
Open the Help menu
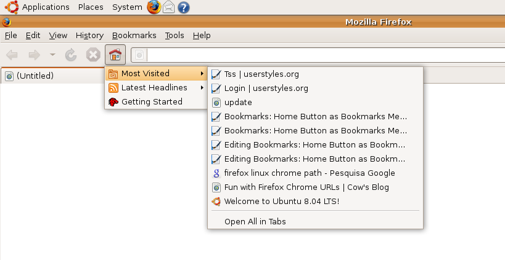(202, 35)
